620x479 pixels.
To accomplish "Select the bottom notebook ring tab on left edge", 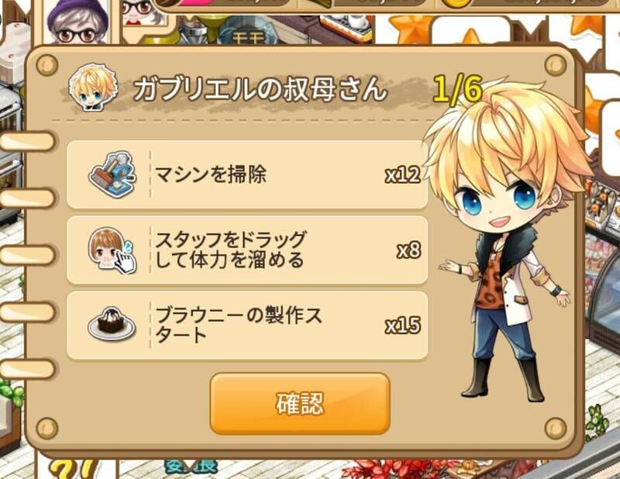I will tap(27, 369).
